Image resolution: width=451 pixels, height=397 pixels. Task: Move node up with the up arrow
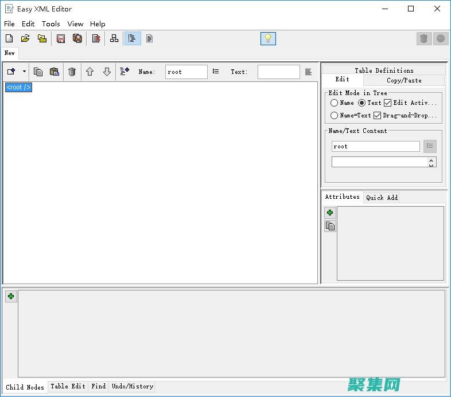(90, 72)
